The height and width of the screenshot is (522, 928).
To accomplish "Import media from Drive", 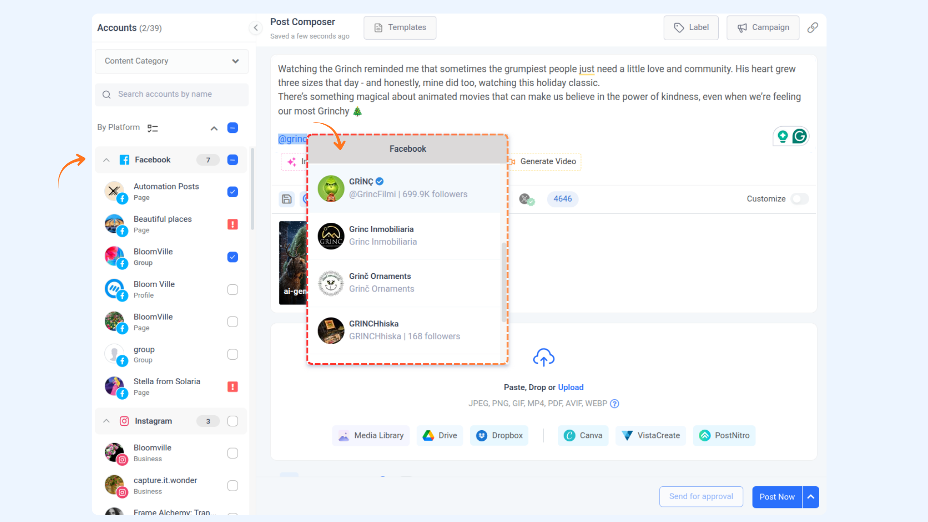I will tap(440, 435).
